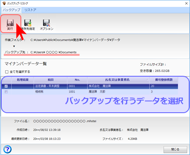Click the .mhotei file name value
The width and height of the screenshot is (190, 155).
click(x=65, y=121)
